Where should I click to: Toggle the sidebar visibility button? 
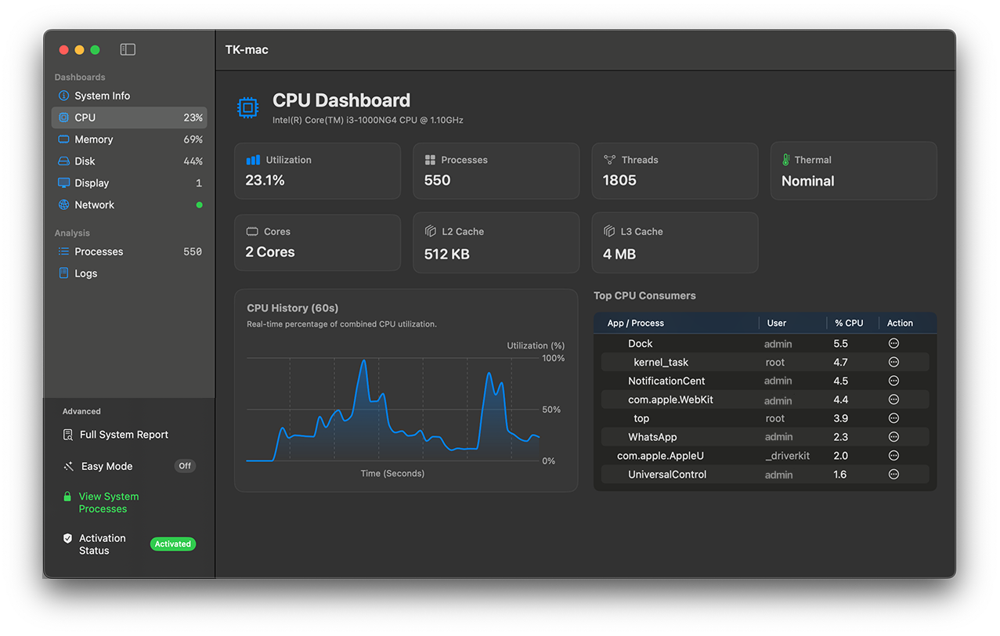[127, 49]
